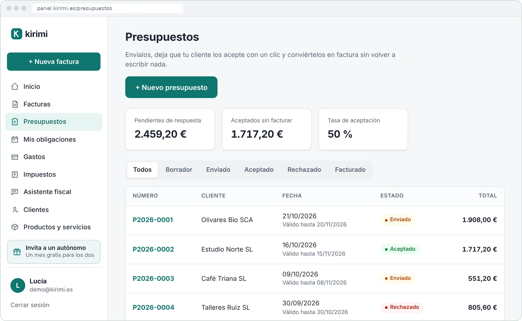522x321 pixels.
Task: Filter by the Enviado tab
Action: pos(218,170)
